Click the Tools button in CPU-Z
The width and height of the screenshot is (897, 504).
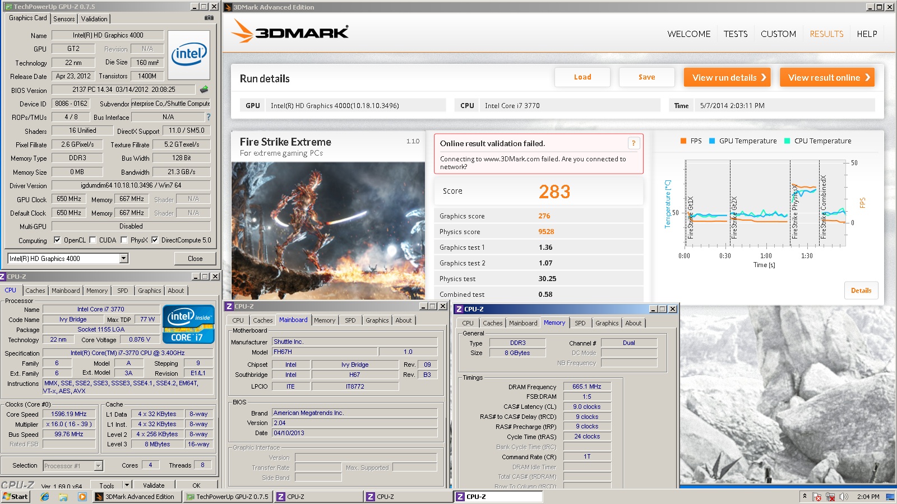pos(107,486)
